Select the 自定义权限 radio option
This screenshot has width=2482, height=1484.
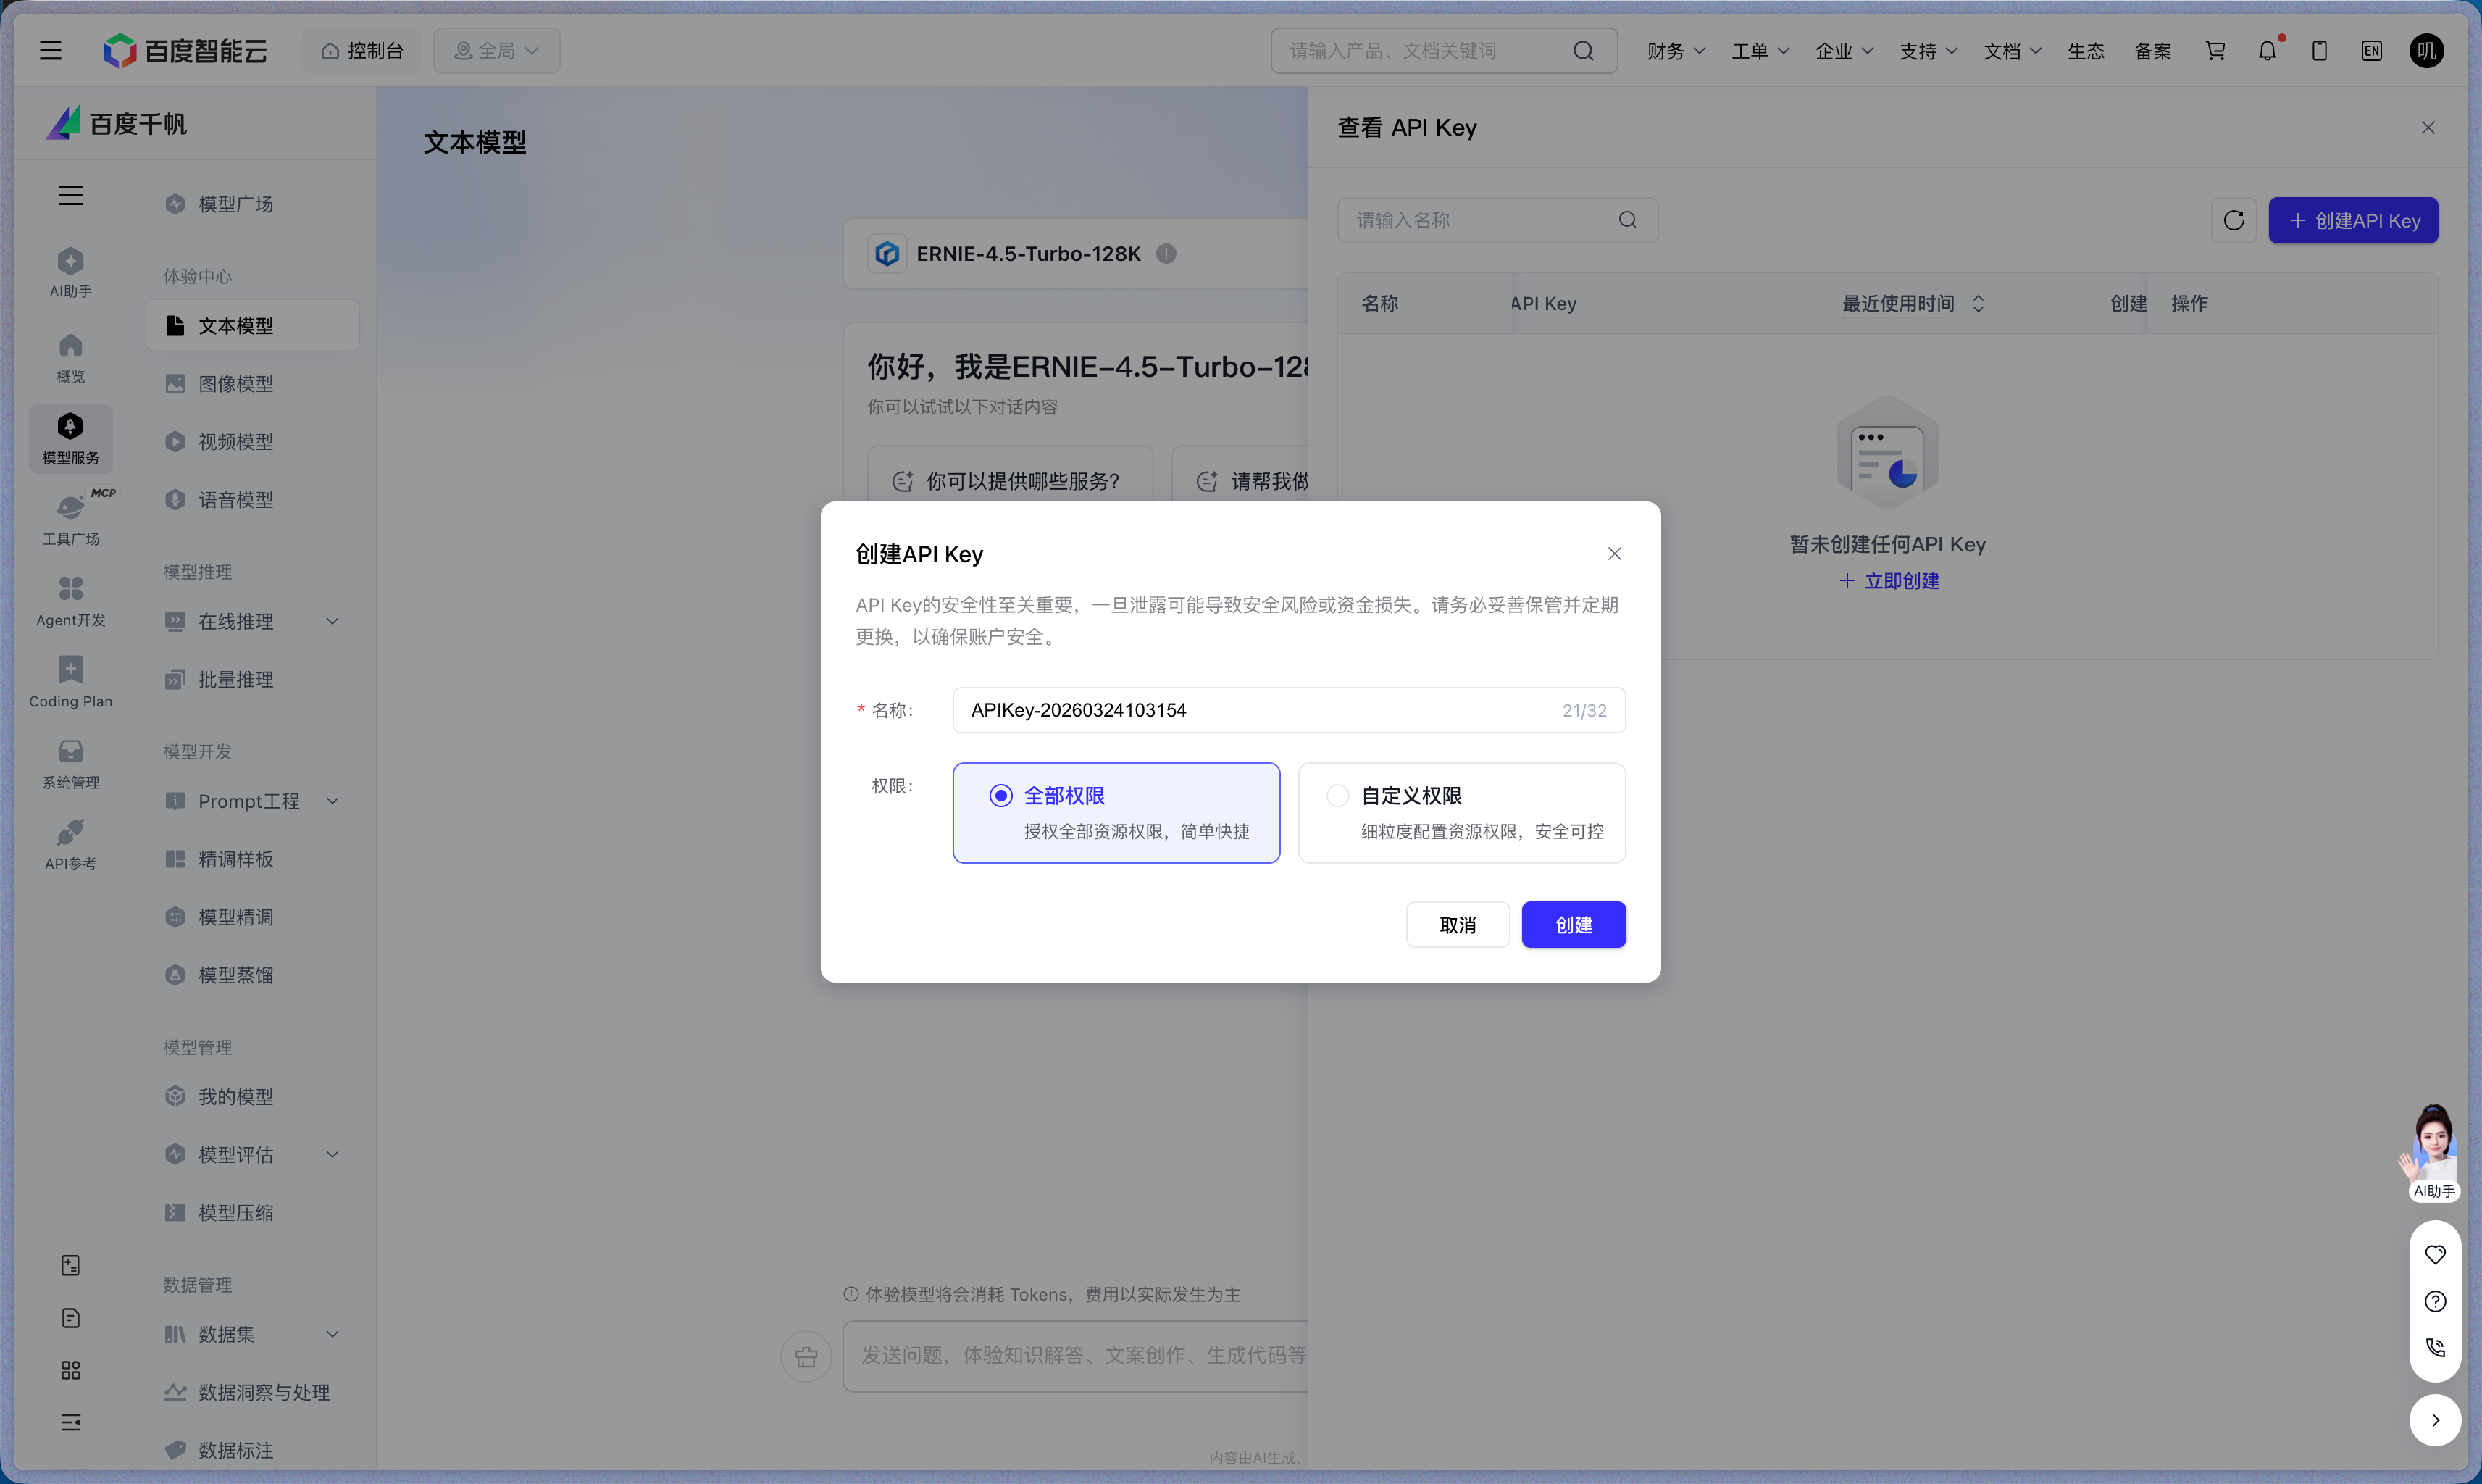tap(1337, 795)
